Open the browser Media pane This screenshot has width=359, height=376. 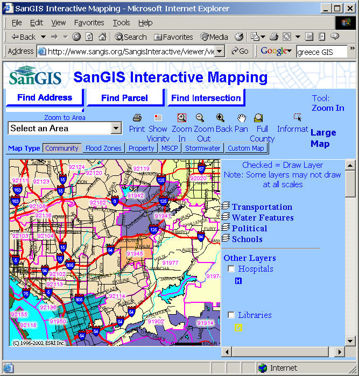click(x=214, y=37)
